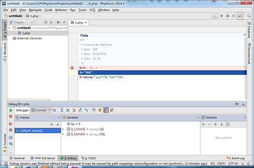
Task: Open the run configuration dropdown in top toolbar
Action: 215,16
